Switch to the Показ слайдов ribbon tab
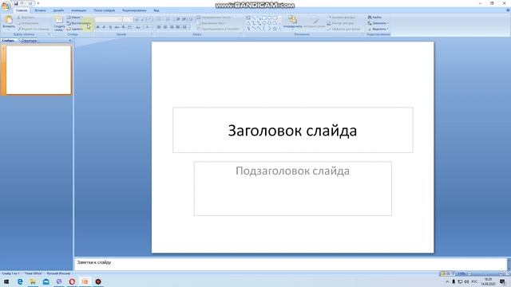This screenshot has width=511, height=287. click(x=105, y=10)
